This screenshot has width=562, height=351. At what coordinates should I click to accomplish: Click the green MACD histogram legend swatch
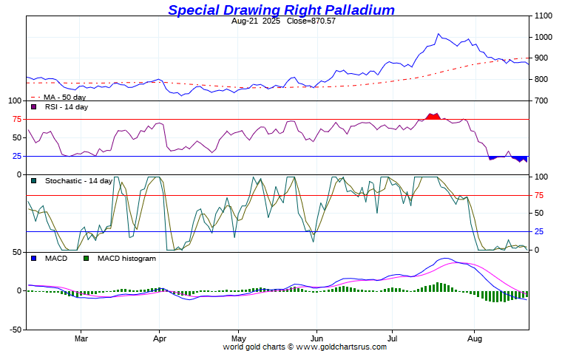[86, 258]
